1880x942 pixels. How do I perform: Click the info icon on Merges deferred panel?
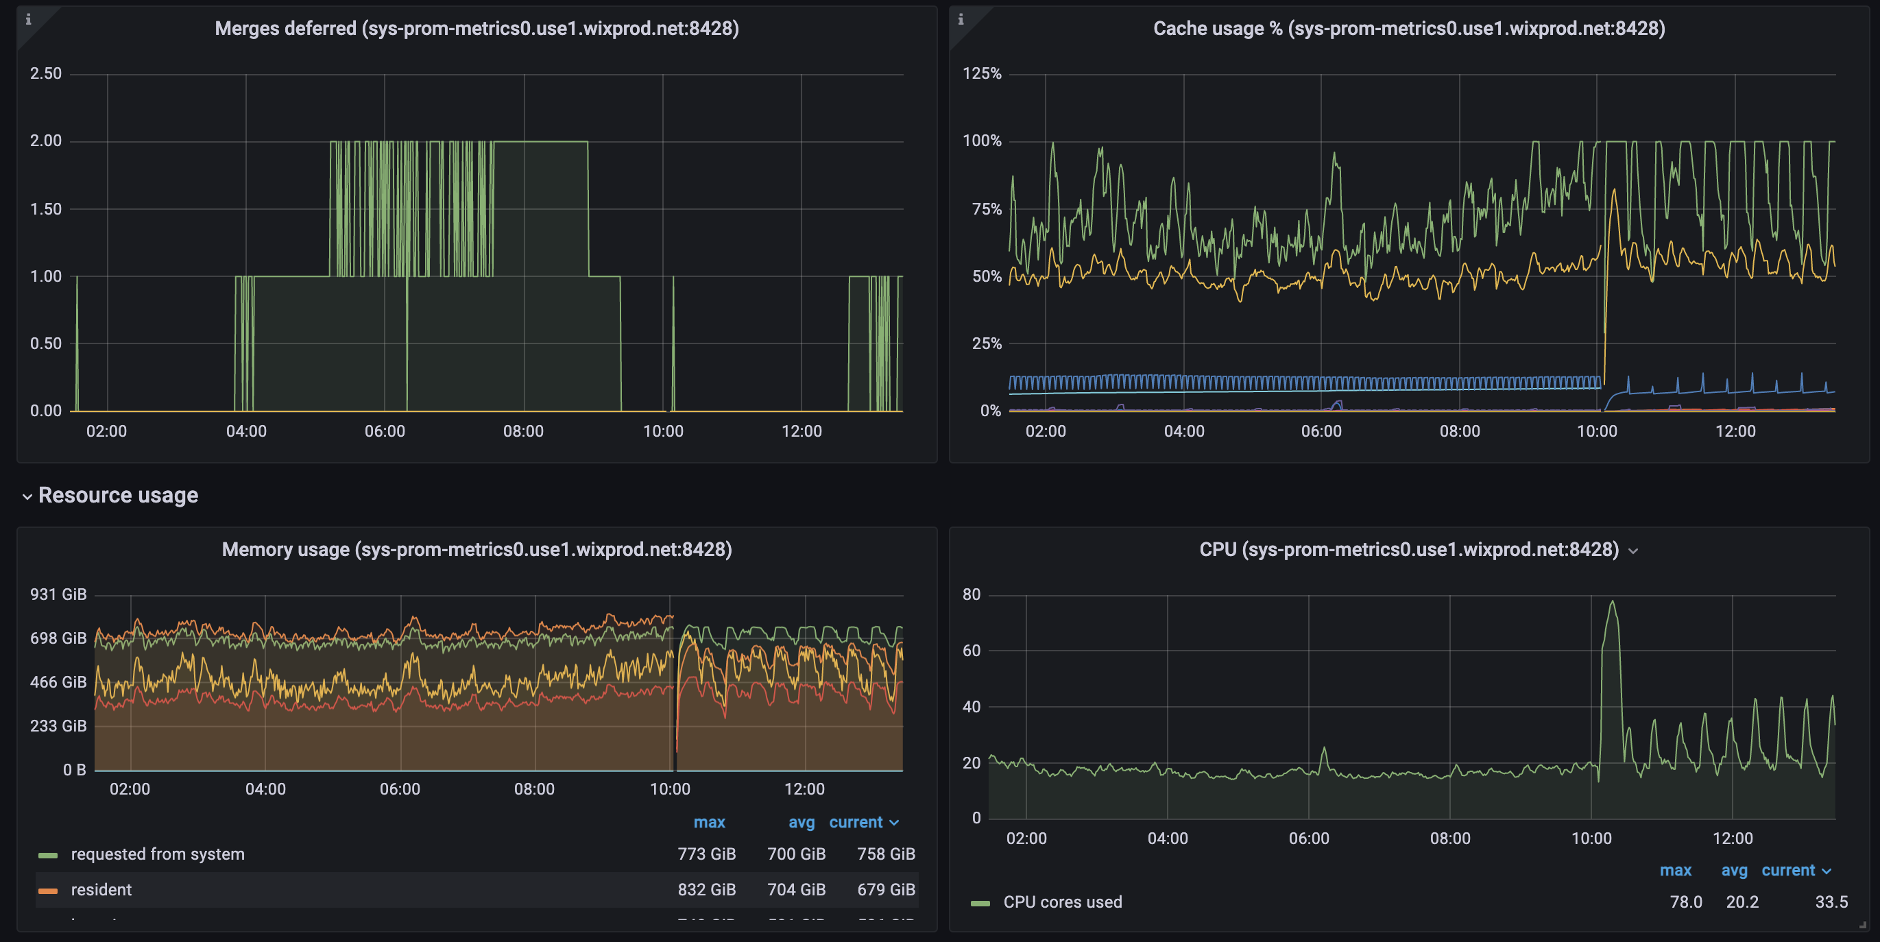click(x=29, y=21)
